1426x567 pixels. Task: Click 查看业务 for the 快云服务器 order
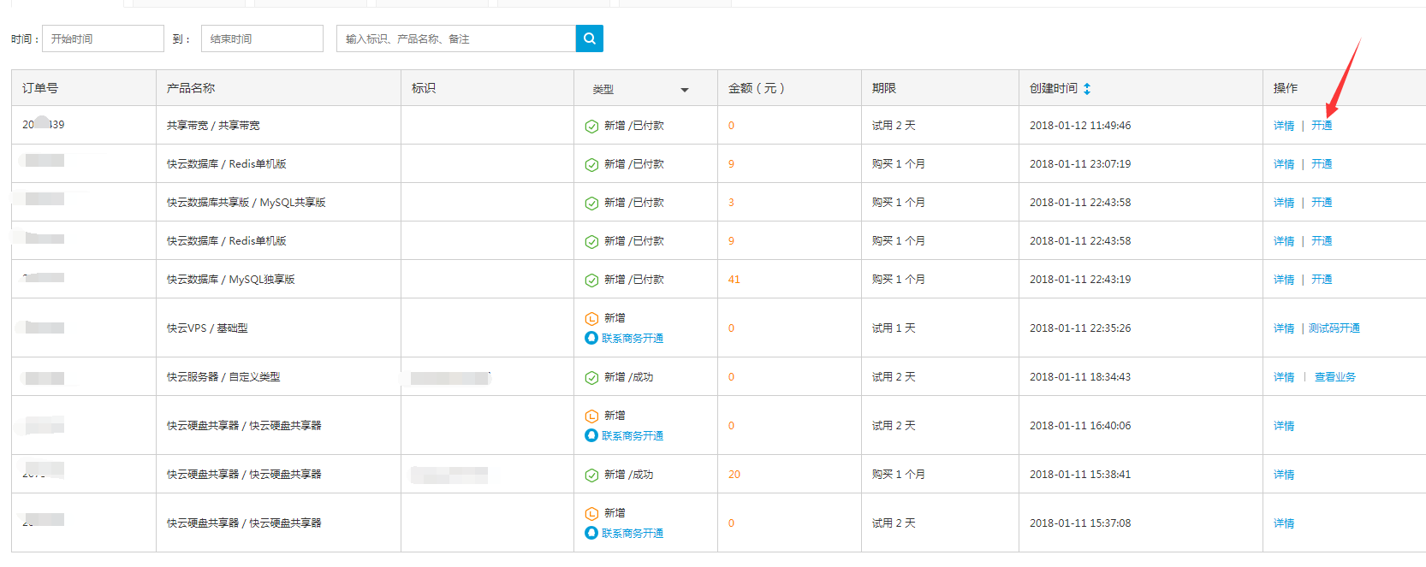tap(1334, 377)
